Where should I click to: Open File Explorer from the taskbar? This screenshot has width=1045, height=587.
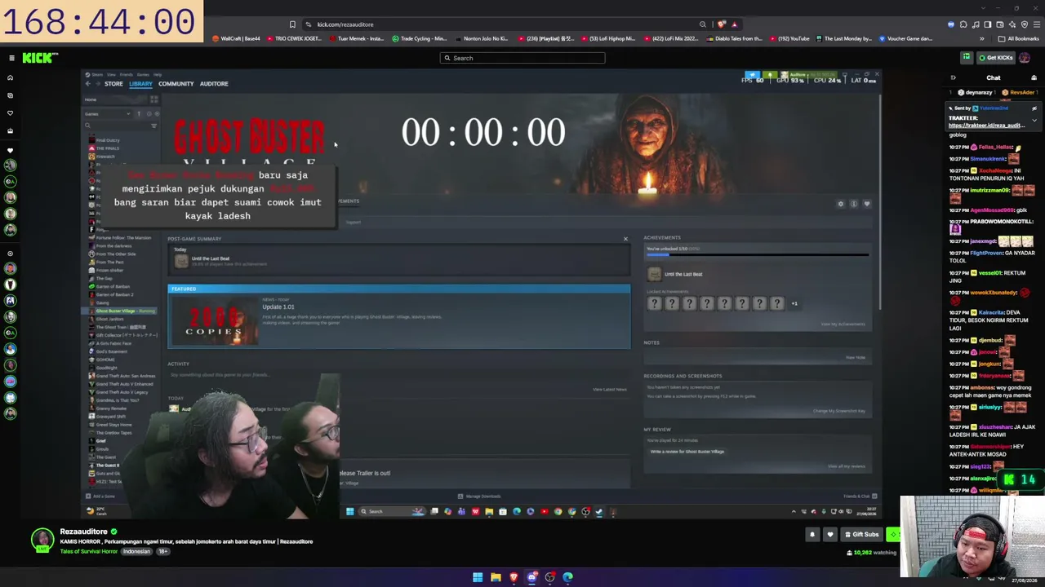pyautogui.click(x=496, y=578)
